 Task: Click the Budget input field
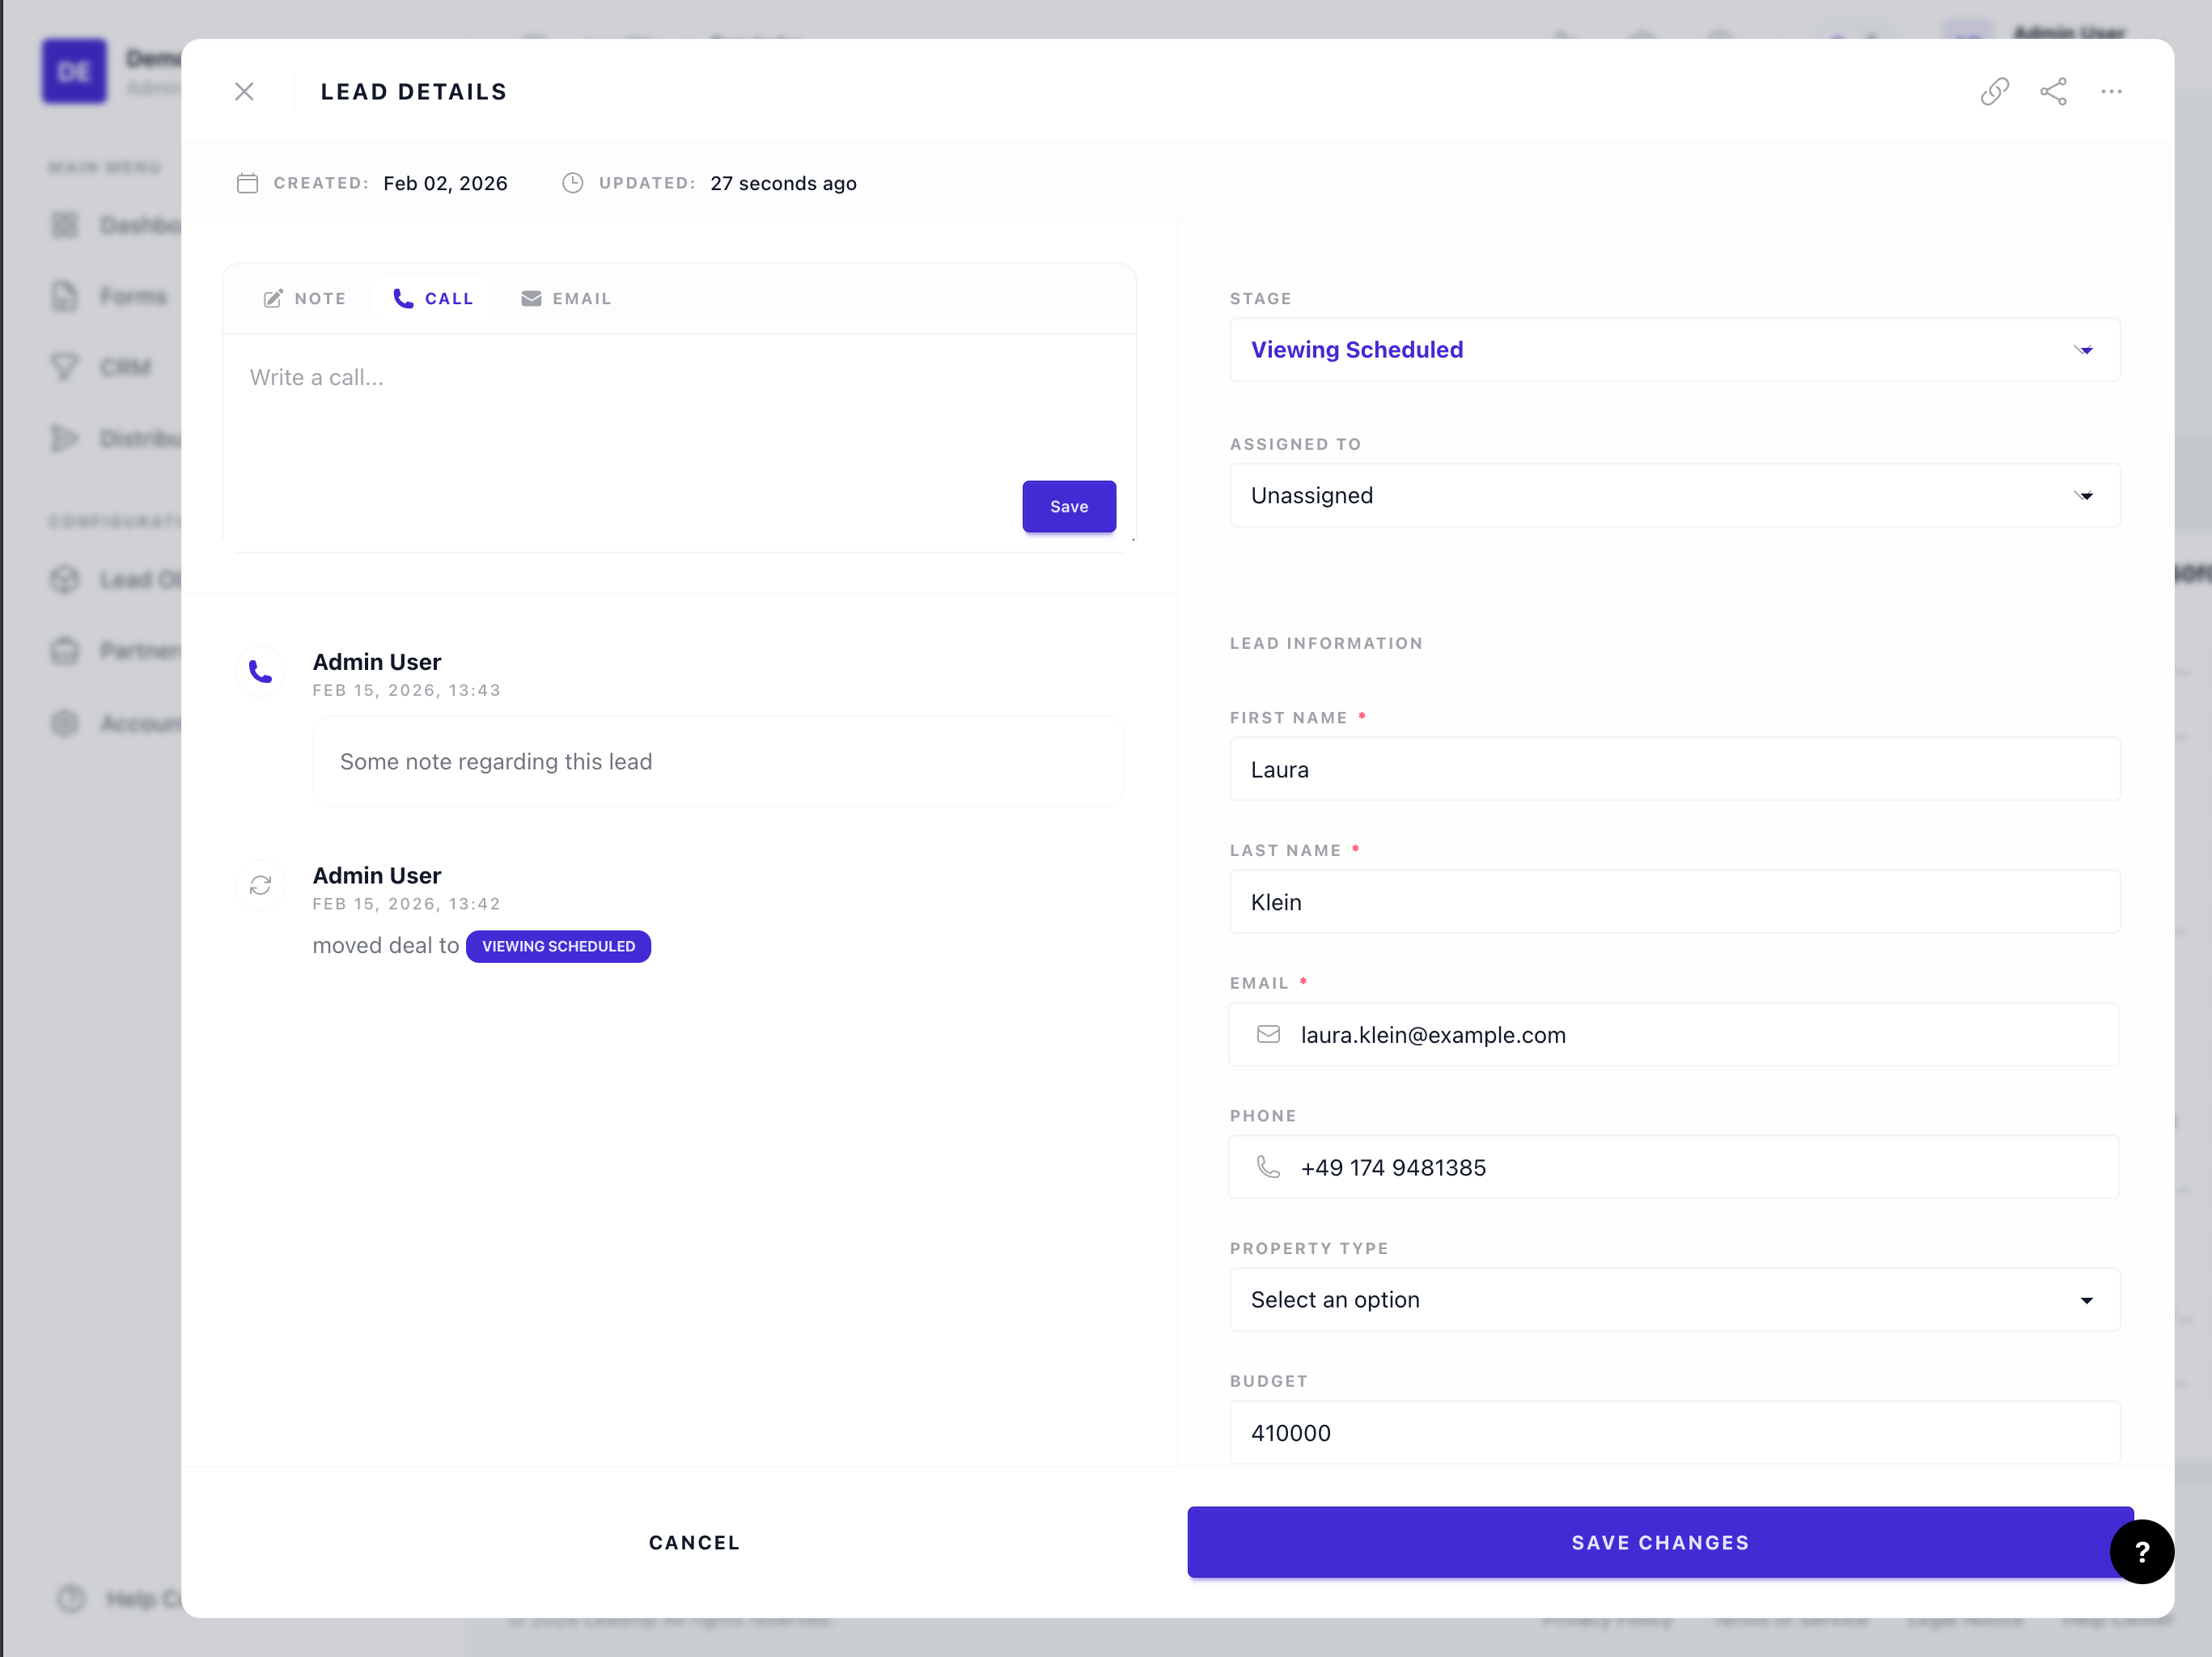(1674, 1433)
